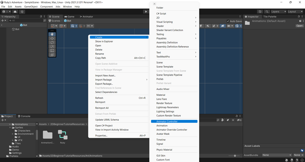Click the search by label icon
Viewport: 305px width, 162px height.
[228, 120]
